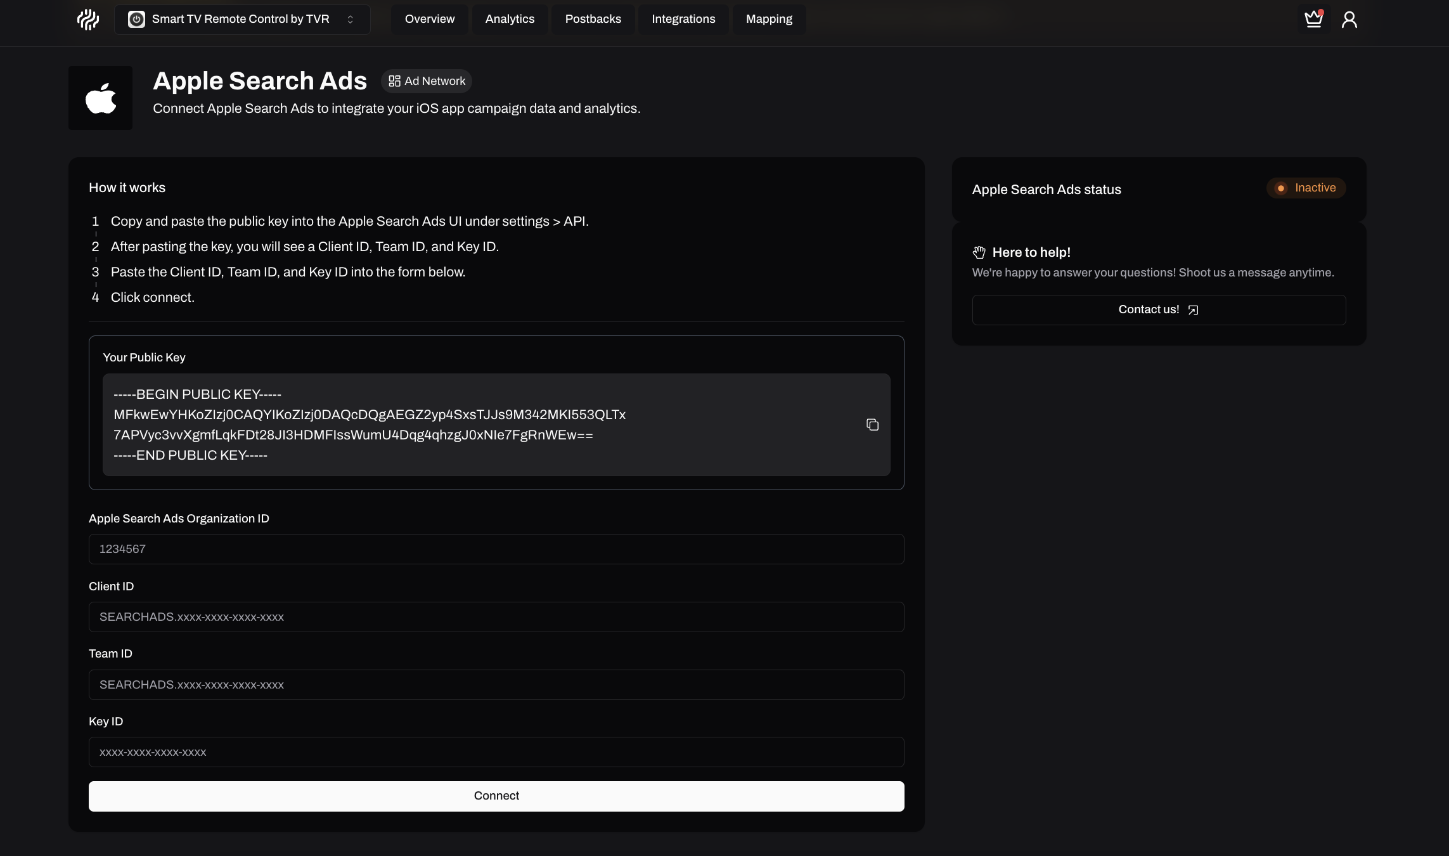Screen dimensions: 1449x856
Task: Focus the Team ID input field
Action: [496, 685]
